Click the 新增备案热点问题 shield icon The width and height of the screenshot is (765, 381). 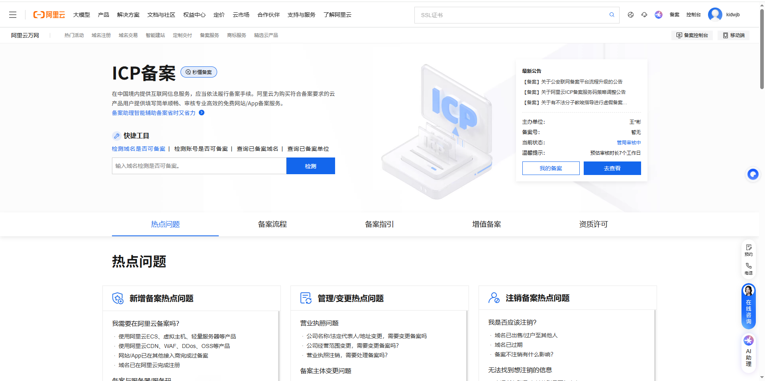click(x=118, y=298)
